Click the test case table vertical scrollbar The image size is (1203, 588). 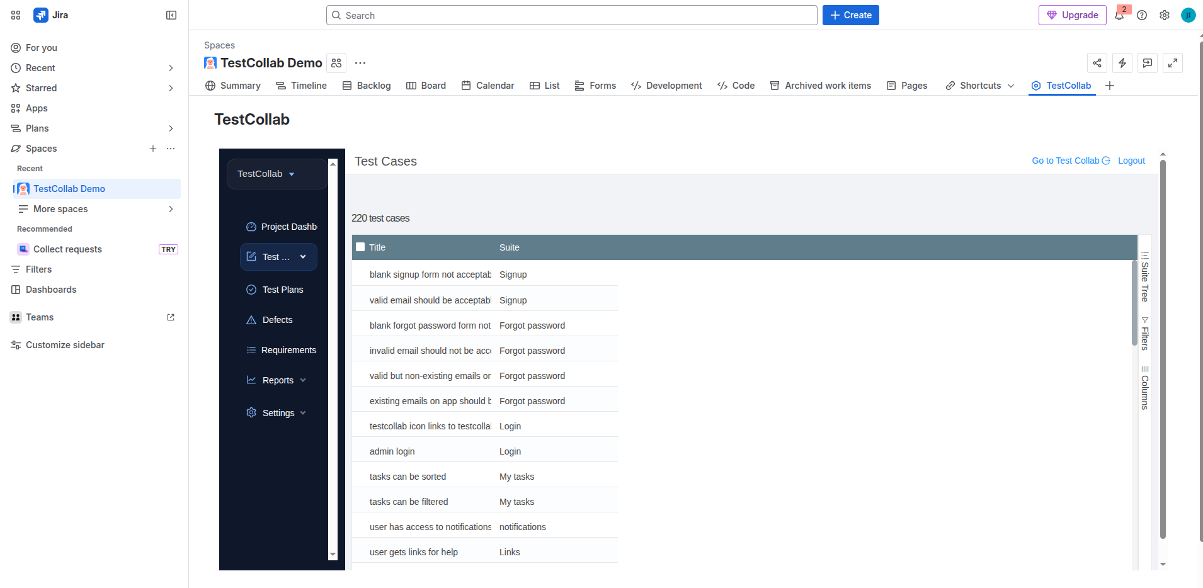click(1134, 302)
